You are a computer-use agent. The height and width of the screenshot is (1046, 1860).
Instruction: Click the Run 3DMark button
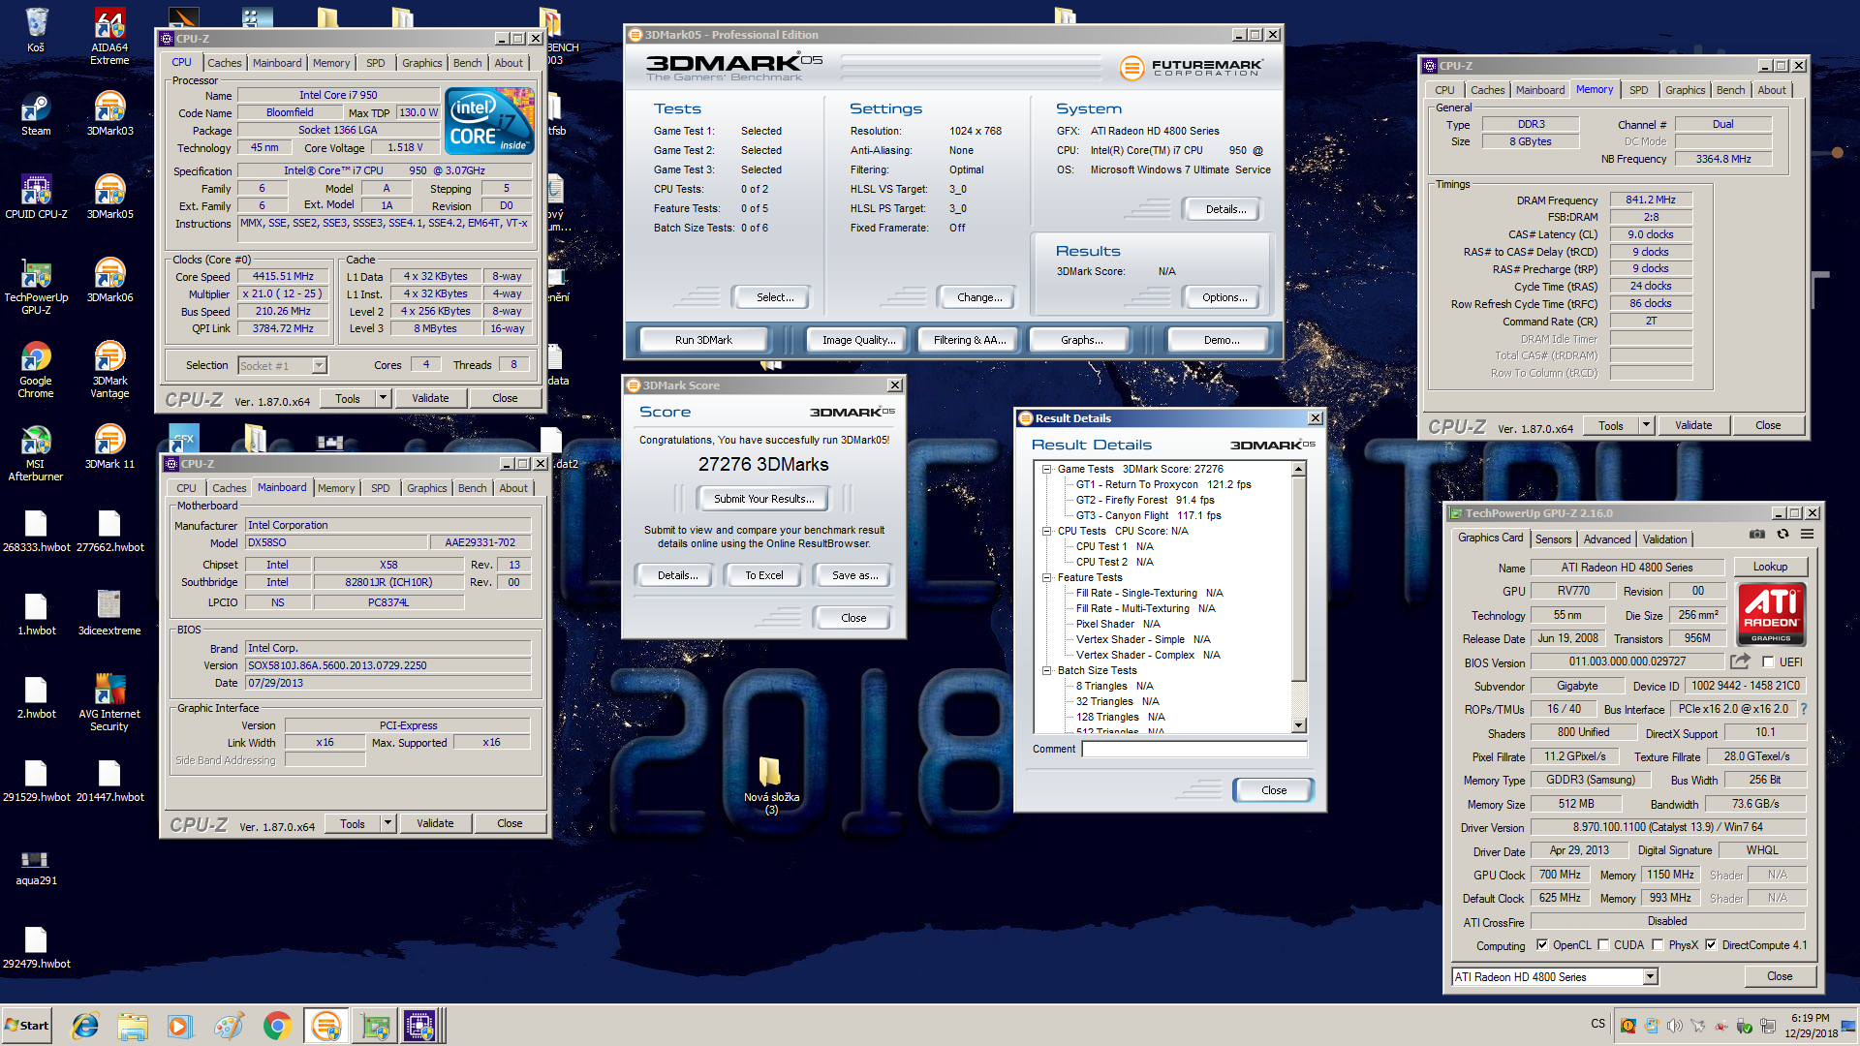[703, 340]
